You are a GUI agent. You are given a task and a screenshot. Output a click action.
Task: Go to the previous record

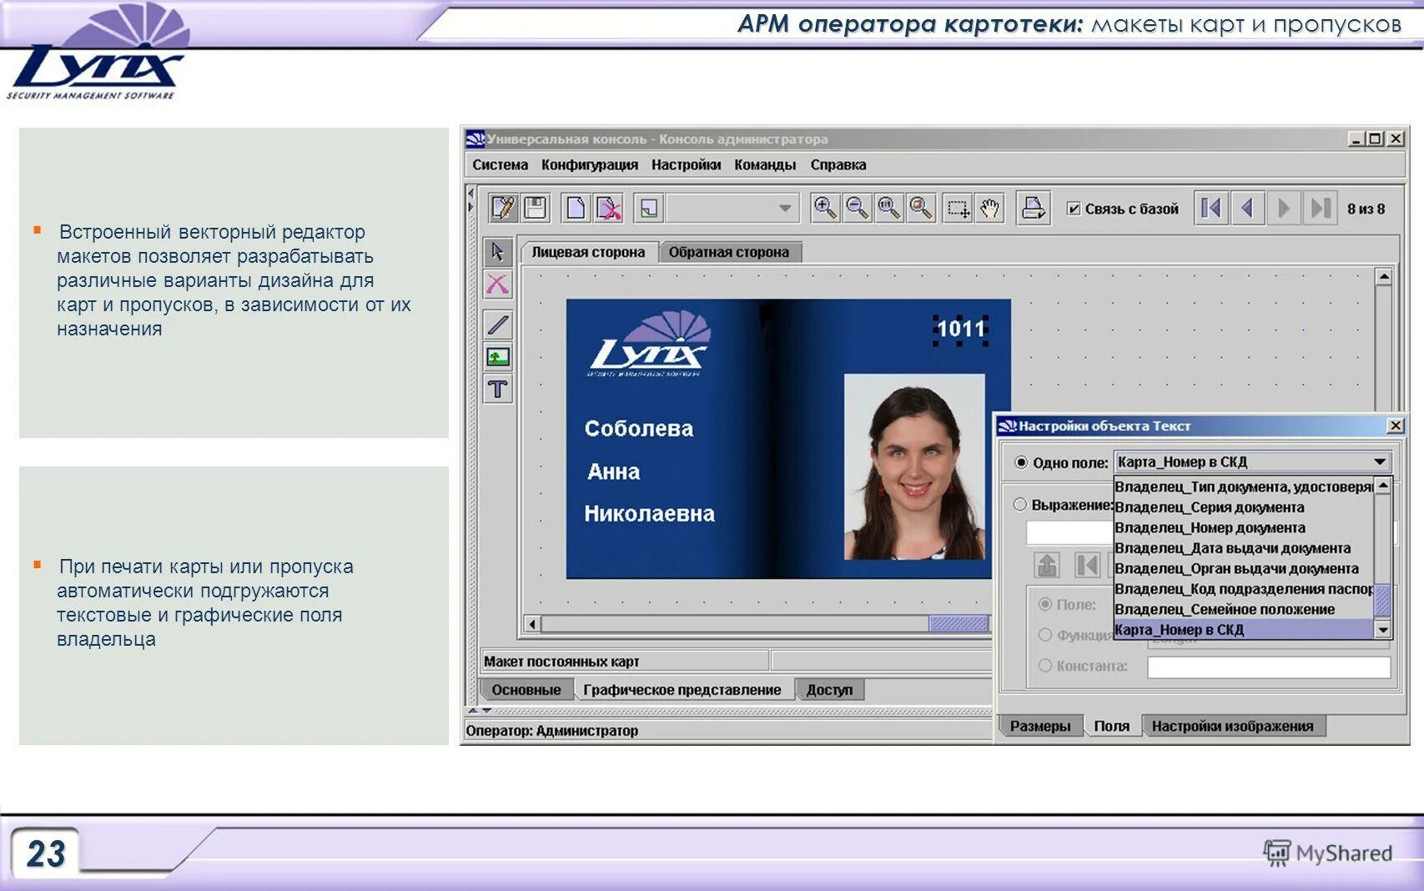1247,208
